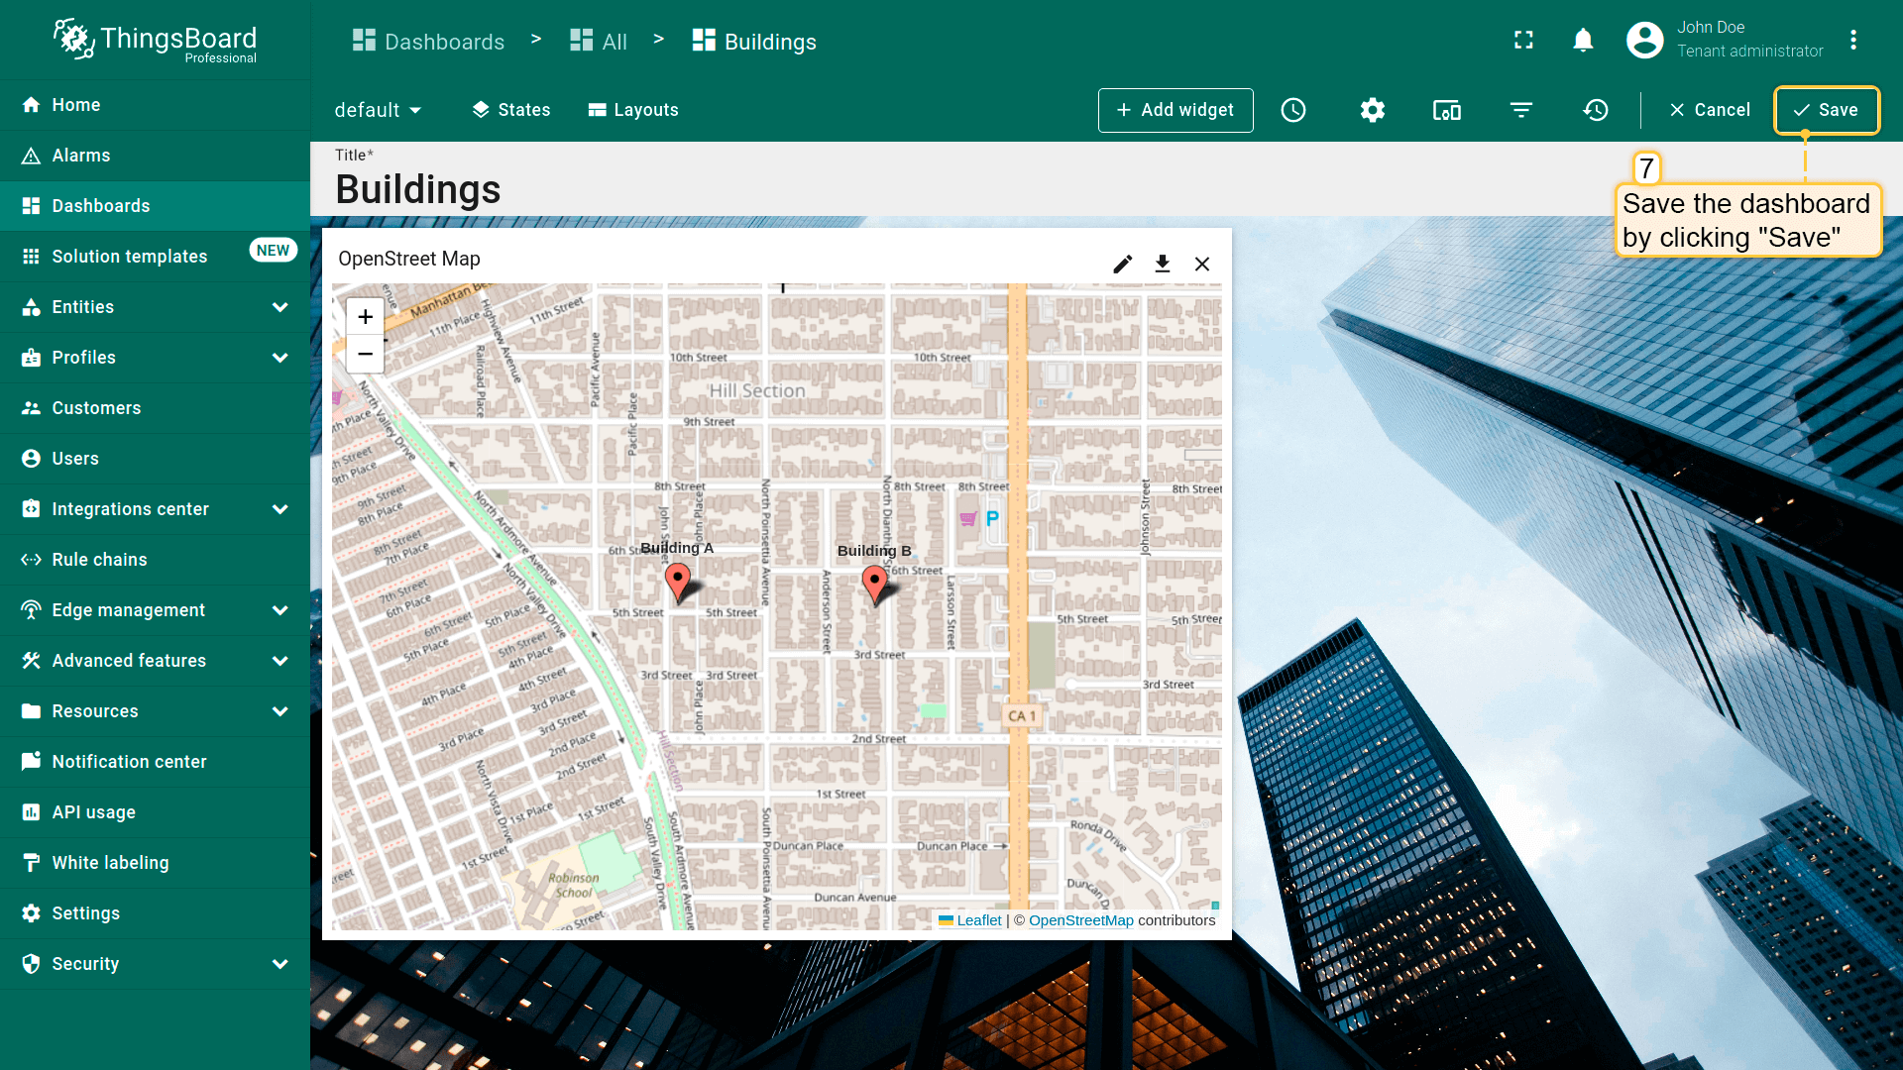Screen dimensions: 1903x1070
Task: Go to Solution templates page
Action: tap(129, 257)
